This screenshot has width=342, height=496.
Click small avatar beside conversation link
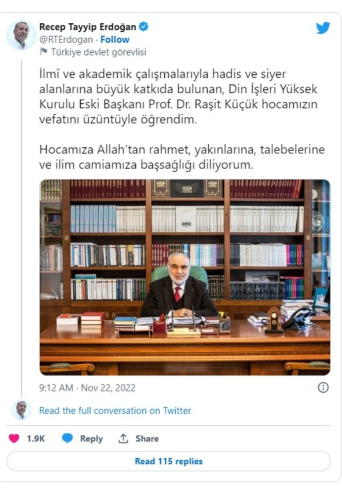[21, 410]
